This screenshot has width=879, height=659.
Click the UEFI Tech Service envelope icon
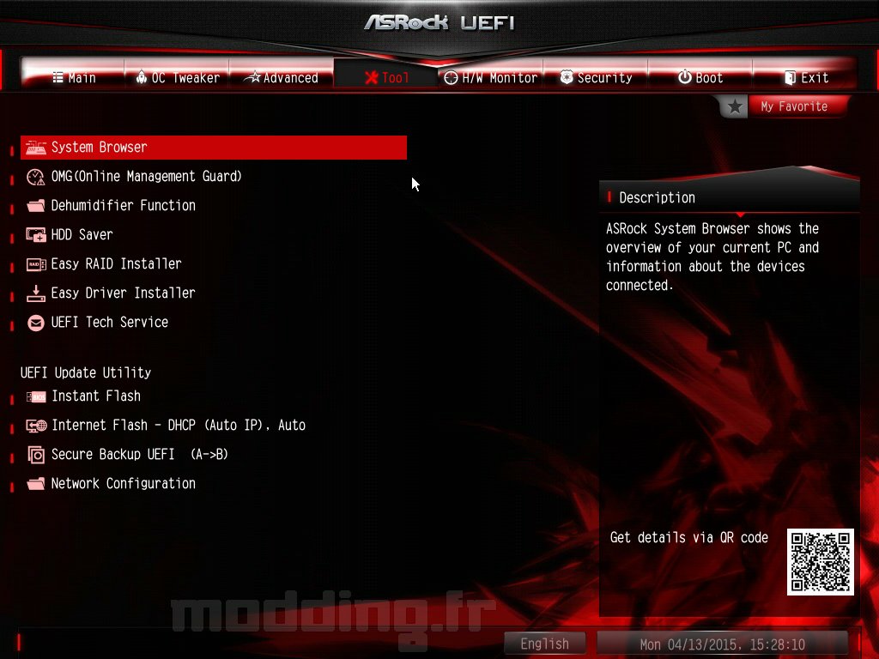point(36,323)
